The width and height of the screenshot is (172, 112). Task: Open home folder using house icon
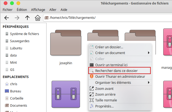click(x=38, y=18)
